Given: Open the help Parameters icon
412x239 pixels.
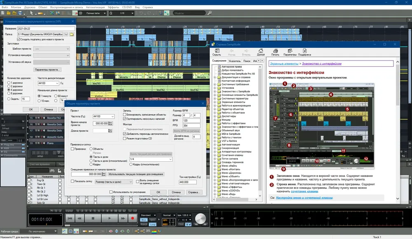Looking at the screenshot, I should pos(290,52).
